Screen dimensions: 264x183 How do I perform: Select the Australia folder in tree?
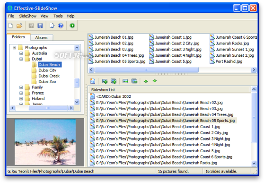39,53
